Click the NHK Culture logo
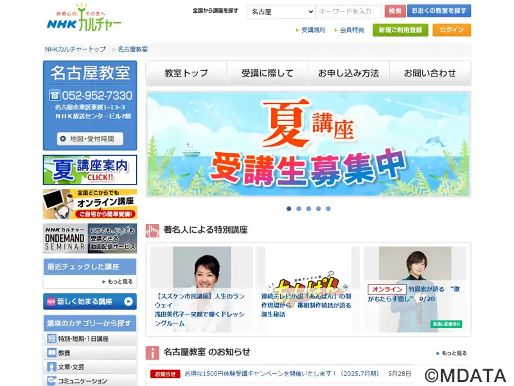514x386 pixels. click(x=84, y=18)
